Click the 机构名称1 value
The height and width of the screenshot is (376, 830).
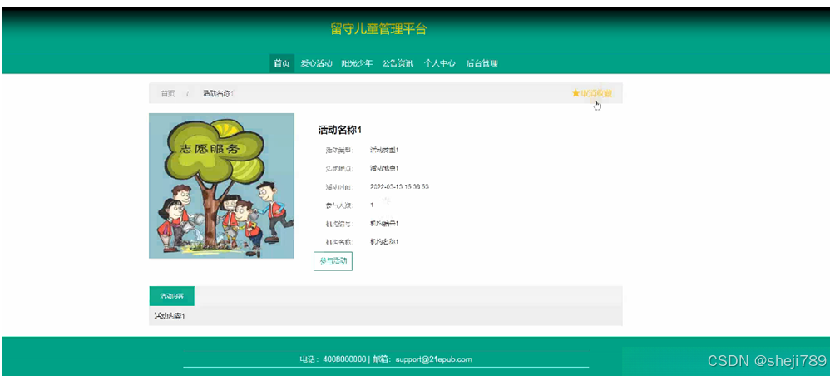[x=384, y=241]
